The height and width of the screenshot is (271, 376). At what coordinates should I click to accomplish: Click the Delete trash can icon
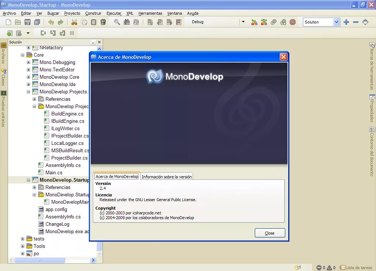tap(103, 22)
